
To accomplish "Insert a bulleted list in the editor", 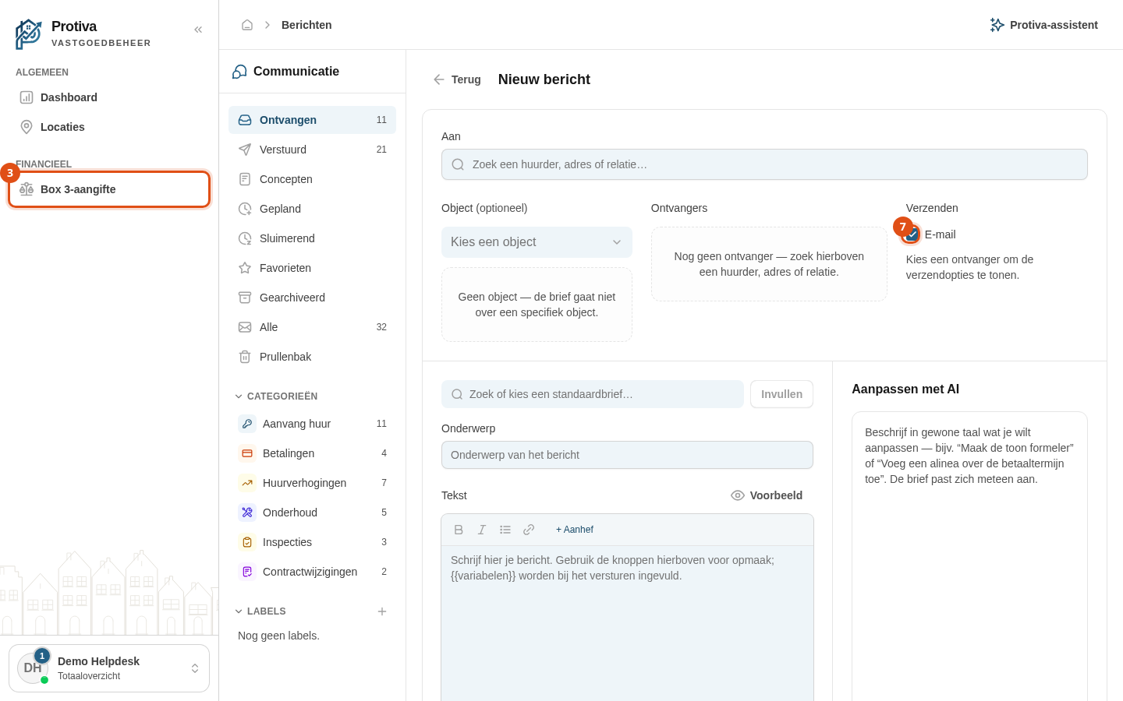I will [505, 530].
